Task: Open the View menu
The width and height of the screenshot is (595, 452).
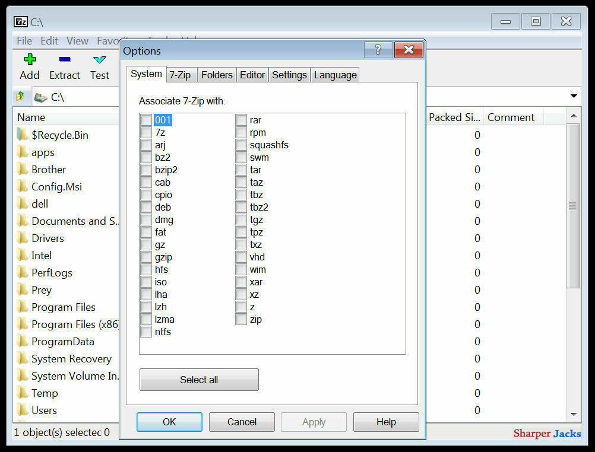Action: (x=77, y=40)
